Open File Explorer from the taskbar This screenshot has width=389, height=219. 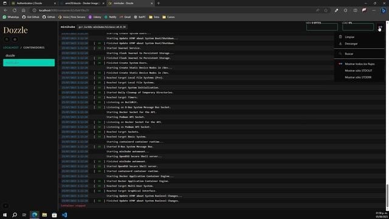[x=44, y=215]
